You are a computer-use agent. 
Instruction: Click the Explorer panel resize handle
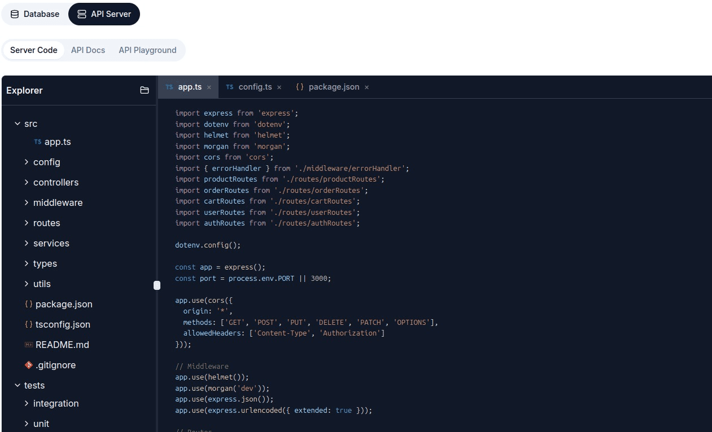(x=157, y=285)
